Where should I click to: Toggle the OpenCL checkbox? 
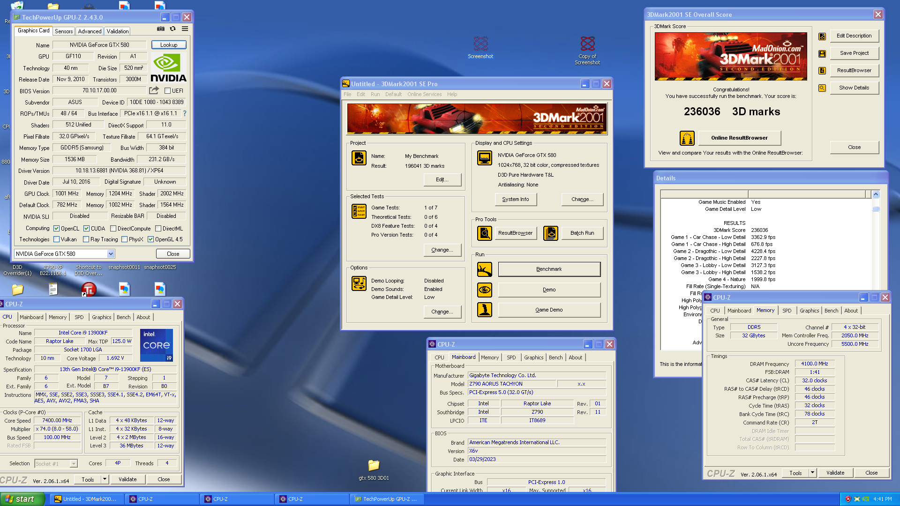[x=56, y=229]
